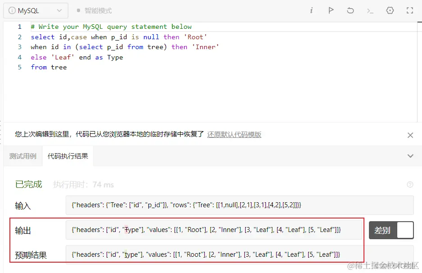Screen dimensions: 422x273
Task: Click the 输出 output result field
Action: (x=214, y=230)
